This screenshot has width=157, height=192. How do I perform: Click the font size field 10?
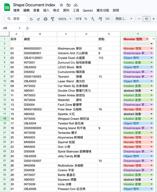(146, 19)
